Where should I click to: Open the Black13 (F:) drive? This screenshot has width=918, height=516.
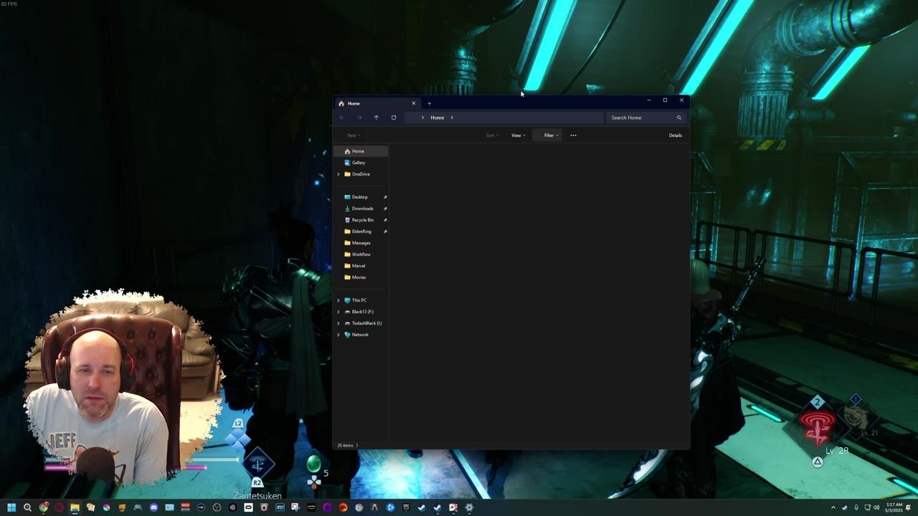(359, 312)
